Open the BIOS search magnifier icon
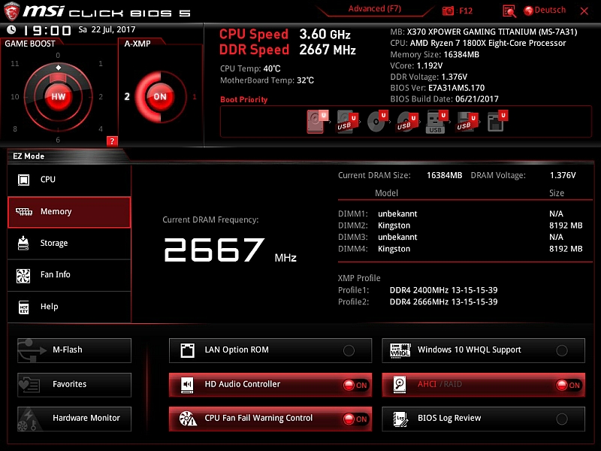Screen dimensions: 601x451 [x=509, y=11]
